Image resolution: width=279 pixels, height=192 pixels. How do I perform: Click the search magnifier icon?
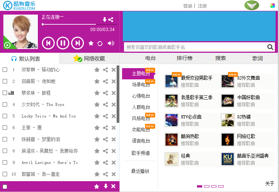tap(270, 47)
